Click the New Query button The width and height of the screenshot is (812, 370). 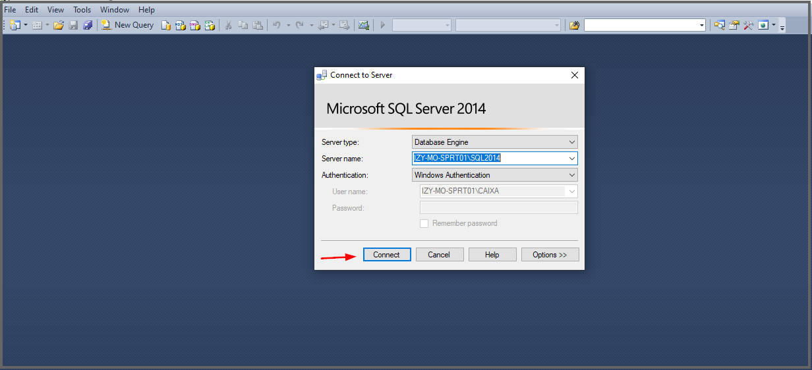(127, 25)
